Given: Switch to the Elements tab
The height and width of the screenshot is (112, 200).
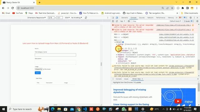Looking at the screenshot, I should pos(124,18).
